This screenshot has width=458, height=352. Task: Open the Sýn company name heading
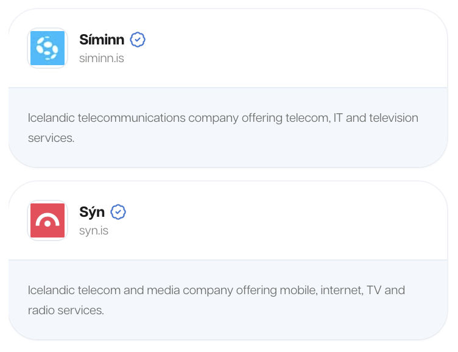92,213
